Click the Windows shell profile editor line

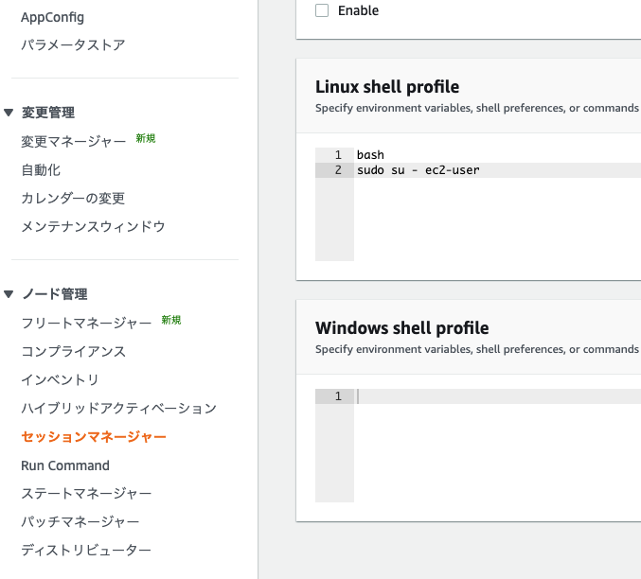497,396
